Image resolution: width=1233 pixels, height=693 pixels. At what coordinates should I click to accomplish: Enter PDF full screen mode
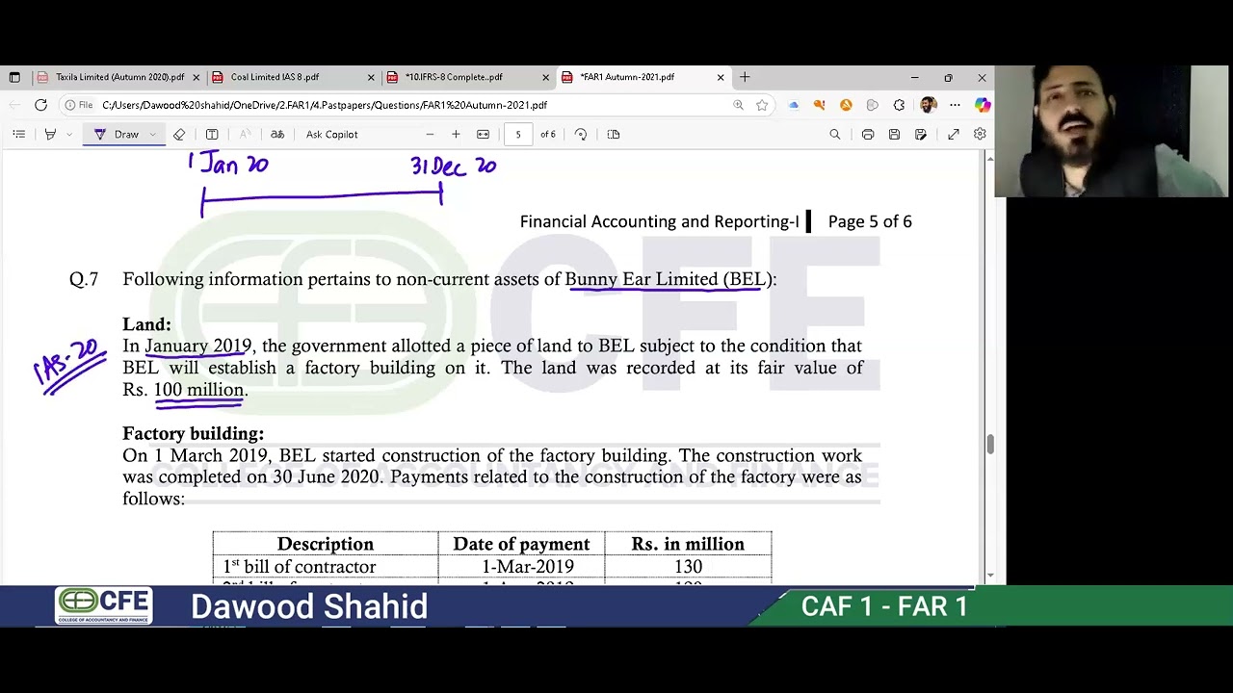point(954,135)
